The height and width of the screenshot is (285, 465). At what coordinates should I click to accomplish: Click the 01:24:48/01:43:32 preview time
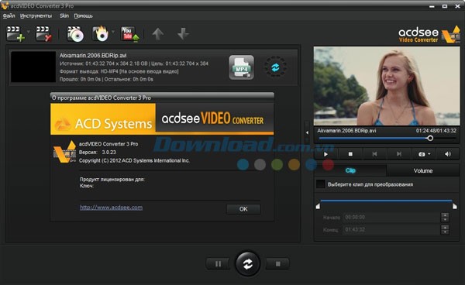(436, 131)
